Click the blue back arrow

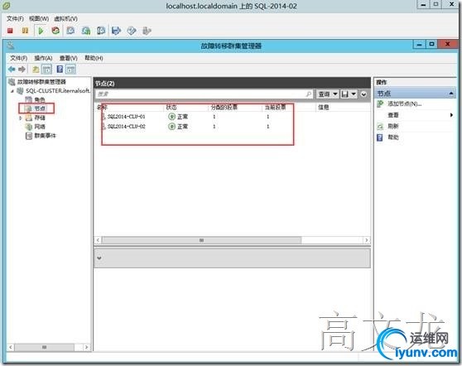12,70
